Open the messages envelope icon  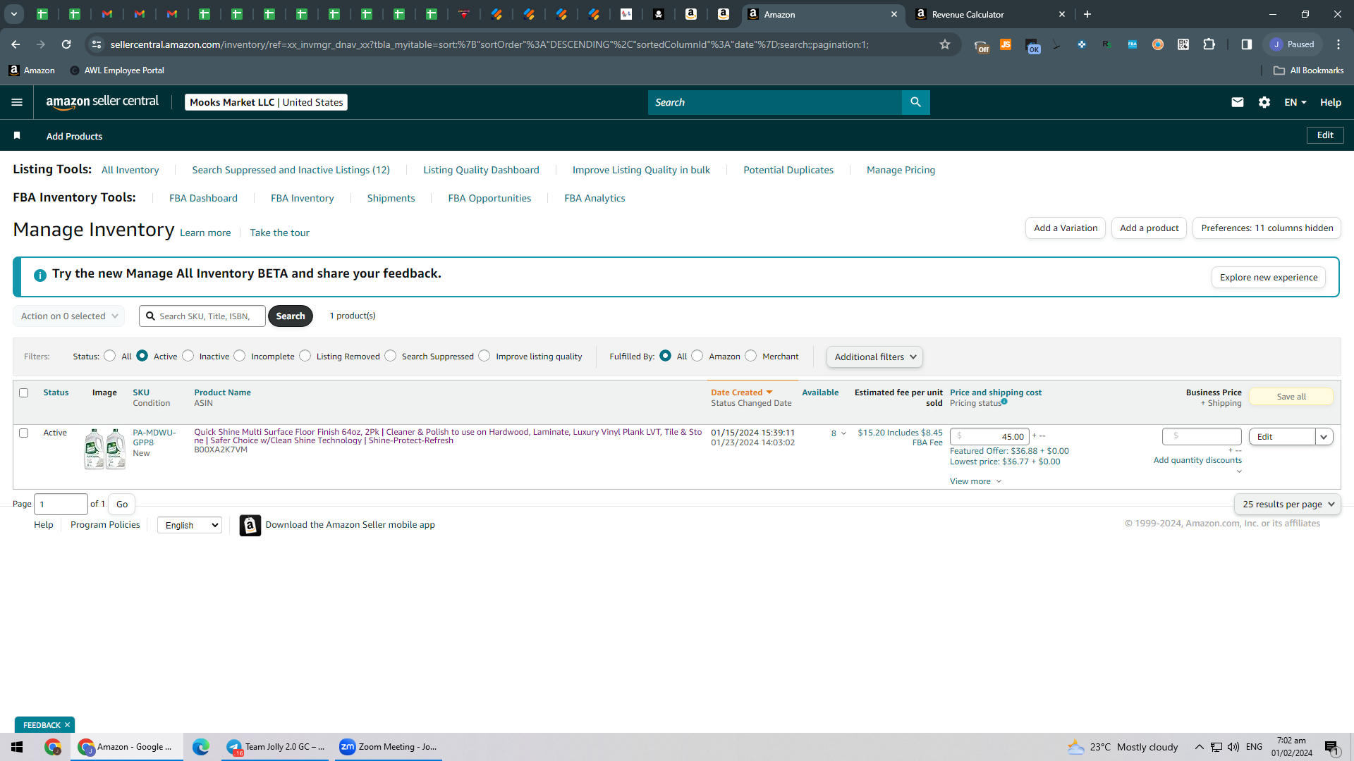tap(1237, 102)
